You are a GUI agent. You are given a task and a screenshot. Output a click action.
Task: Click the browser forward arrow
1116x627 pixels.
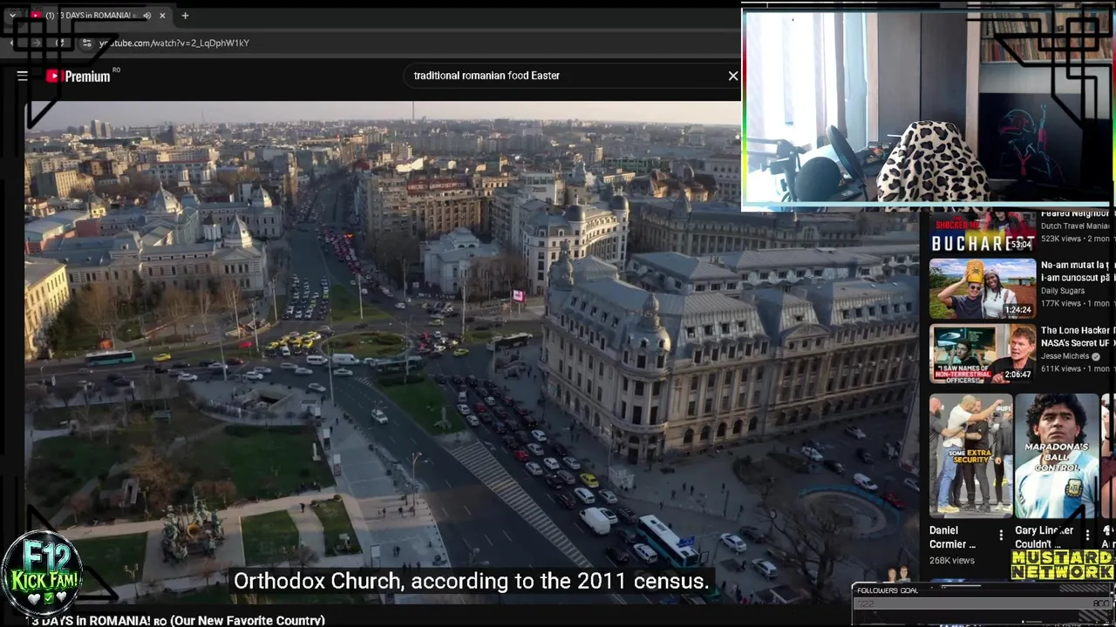click(36, 43)
